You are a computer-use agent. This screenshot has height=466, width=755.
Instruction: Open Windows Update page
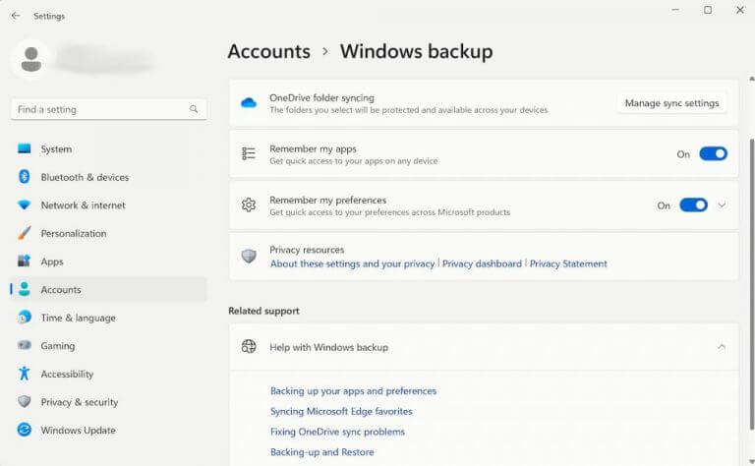coord(109,430)
